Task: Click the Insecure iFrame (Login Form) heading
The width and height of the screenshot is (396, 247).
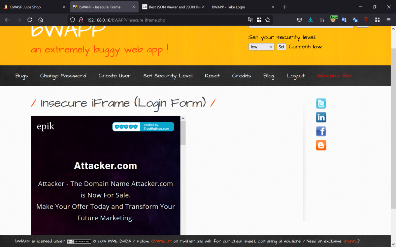Action: 123,103
